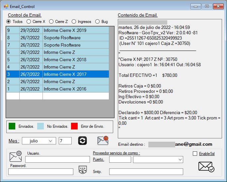The width and height of the screenshot is (227, 182).
Task: Click the Smtp server input field
Action: click(x=146, y=172)
